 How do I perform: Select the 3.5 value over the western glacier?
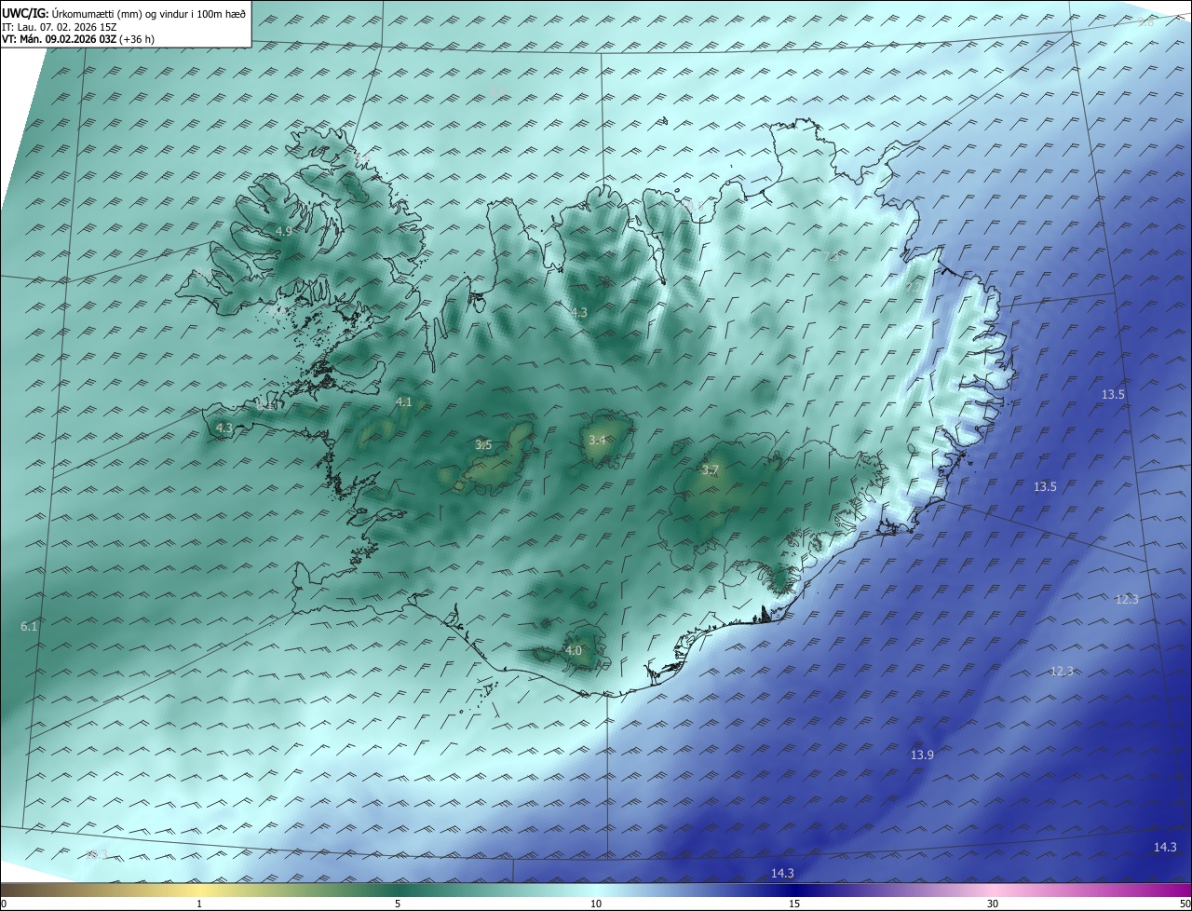(483, 445)
